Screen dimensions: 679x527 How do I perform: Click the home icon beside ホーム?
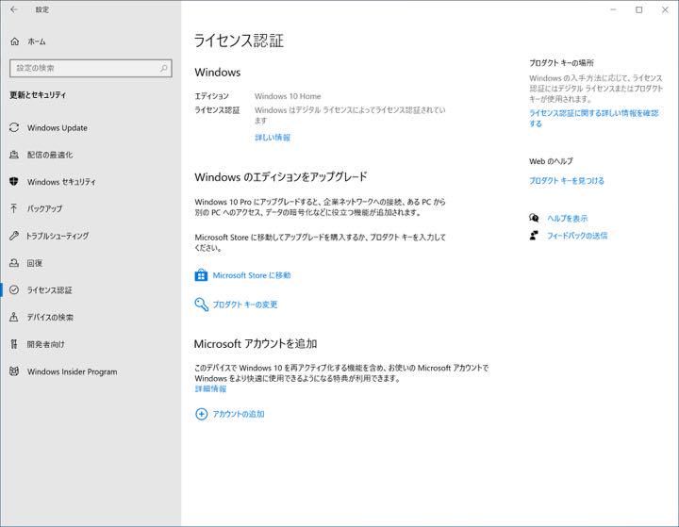(15, 41)
